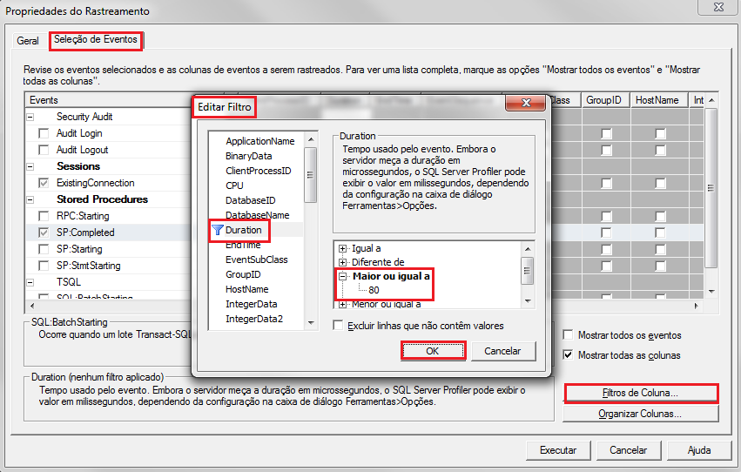This screenshot has height=472, width=741.
Task: Collapse the Stored Procedures group
Action: coord(30,199)
